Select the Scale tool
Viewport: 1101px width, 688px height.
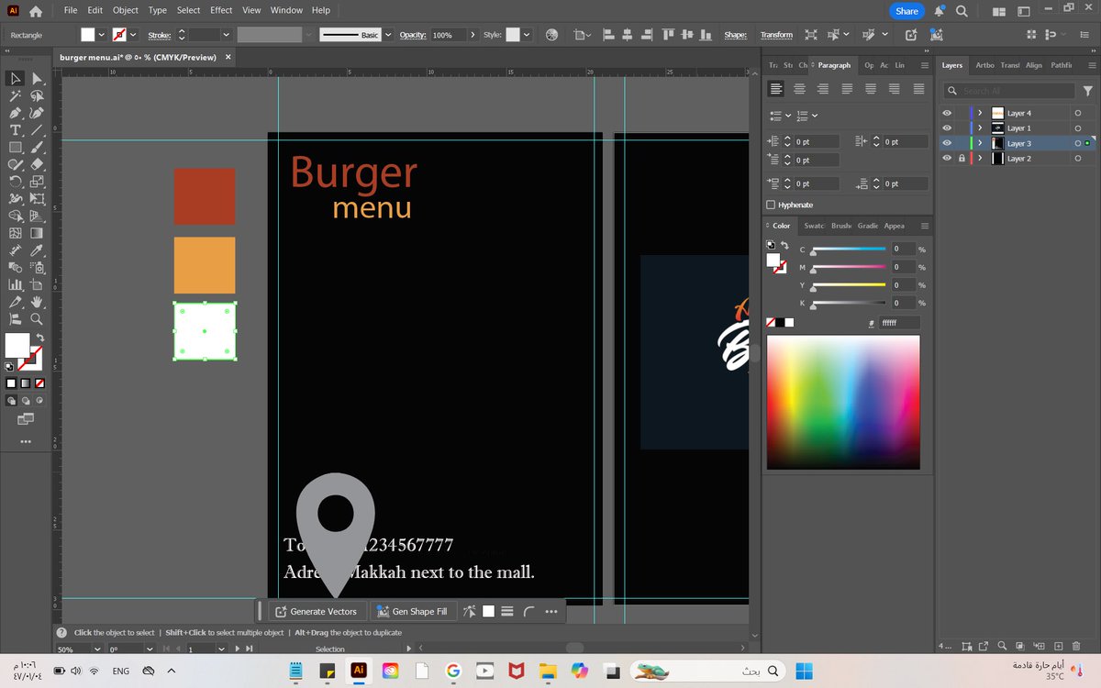pyautogui.click(x=38, y=182)
